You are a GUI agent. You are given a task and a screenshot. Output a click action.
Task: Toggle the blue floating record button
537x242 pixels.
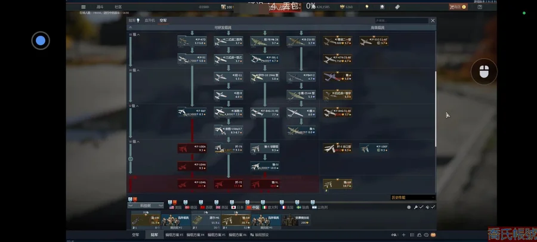pyautogui.click(x=40, y=41)
